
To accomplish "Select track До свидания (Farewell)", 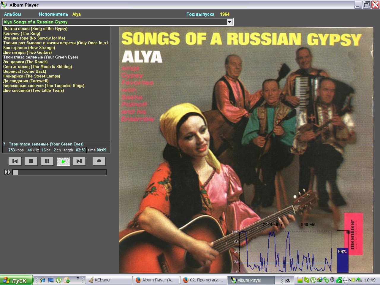I will [26, 81].
